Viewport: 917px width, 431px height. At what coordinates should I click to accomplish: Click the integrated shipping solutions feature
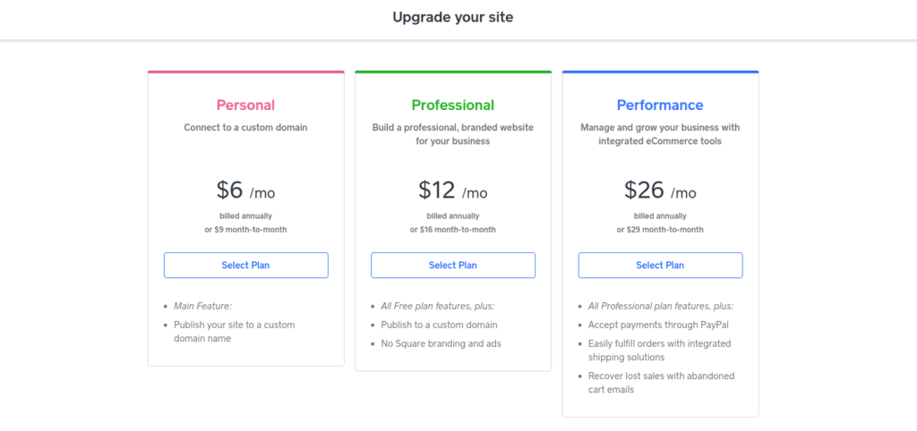660,351
